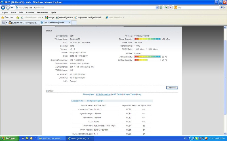Image resolution: width=227 pixels, height=141 pixels.
Task: Launch Dreamweaver from quick launch
Action: pos(27,138)
